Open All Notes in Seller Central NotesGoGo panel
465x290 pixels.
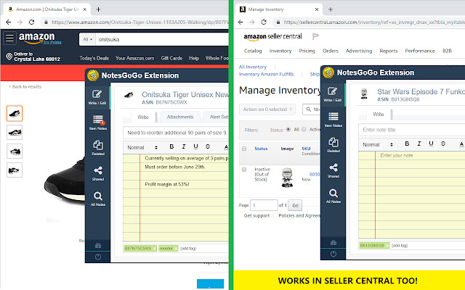333,196
